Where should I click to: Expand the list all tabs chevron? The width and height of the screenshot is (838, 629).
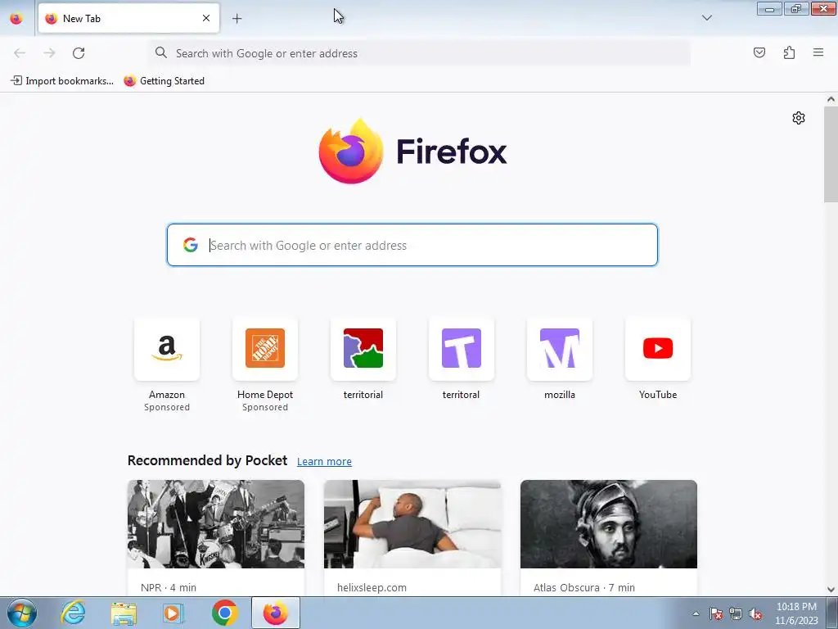click(x=706, y=18)
